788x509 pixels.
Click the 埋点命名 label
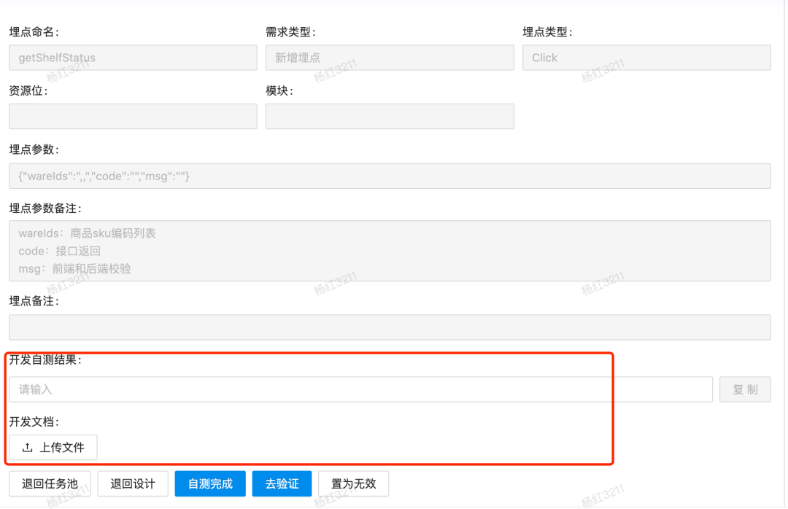pos(34,32)
